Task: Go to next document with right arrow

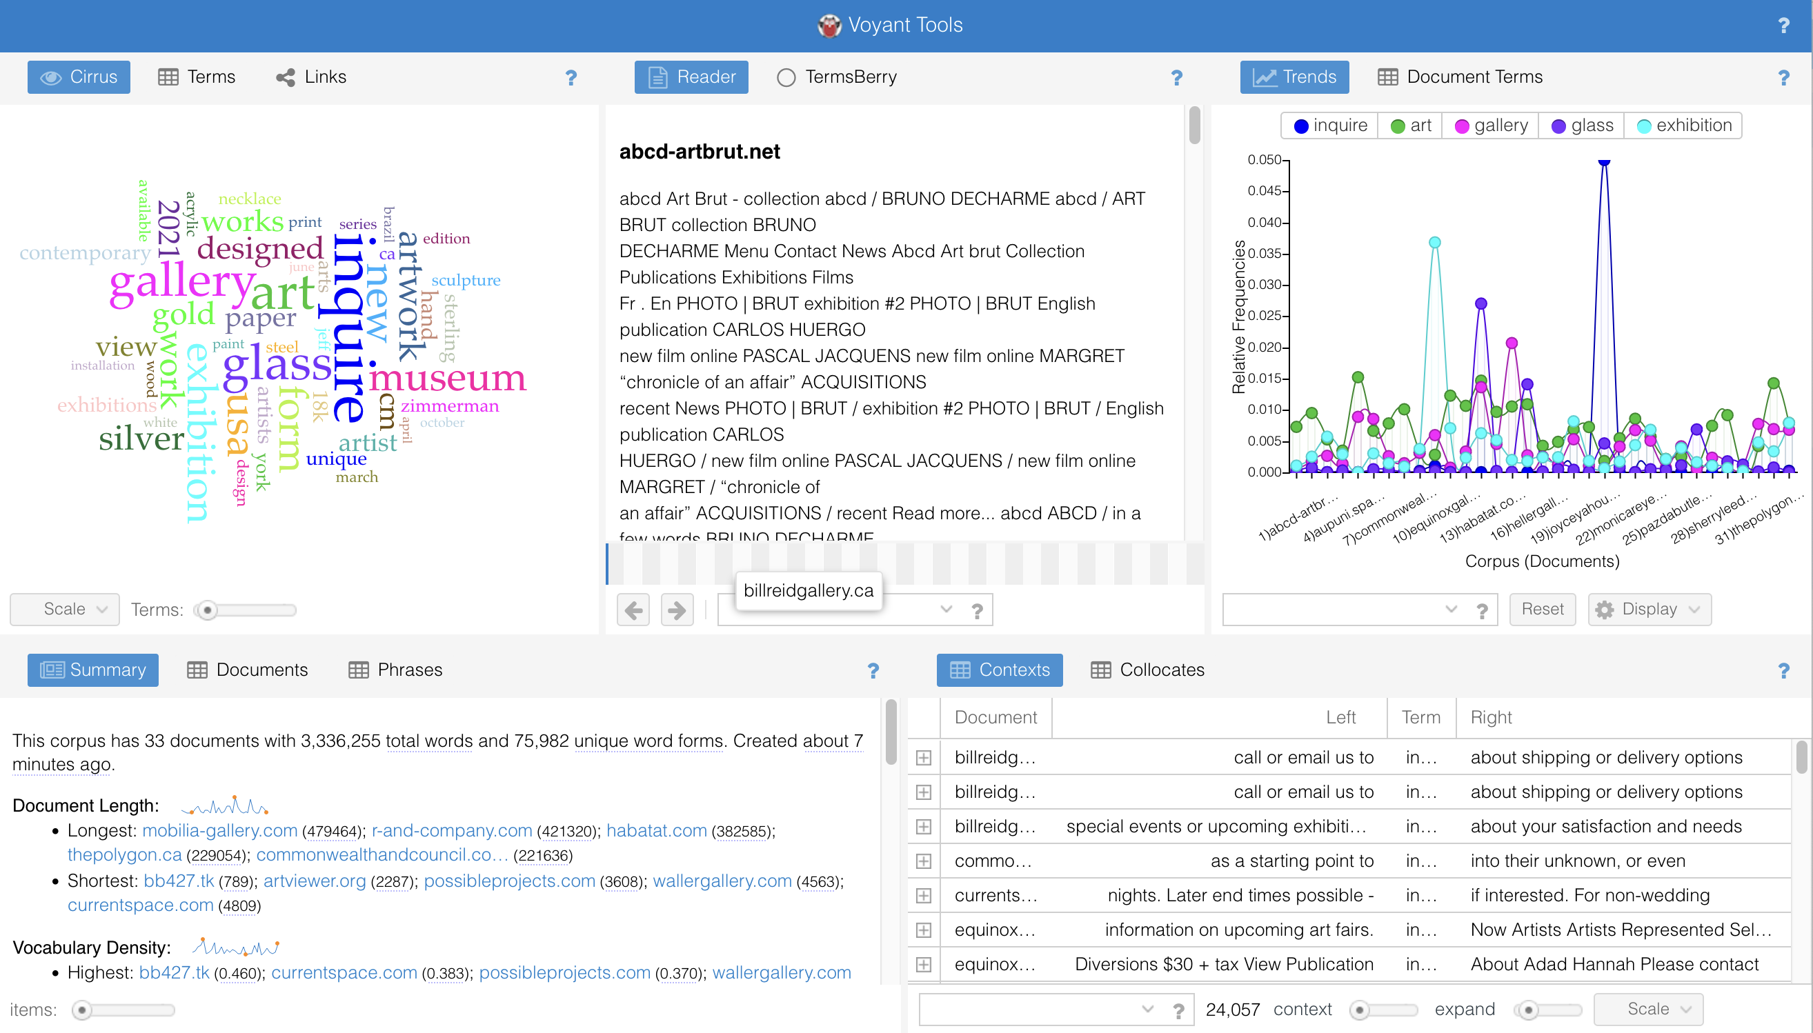Action: click(676, 610)
